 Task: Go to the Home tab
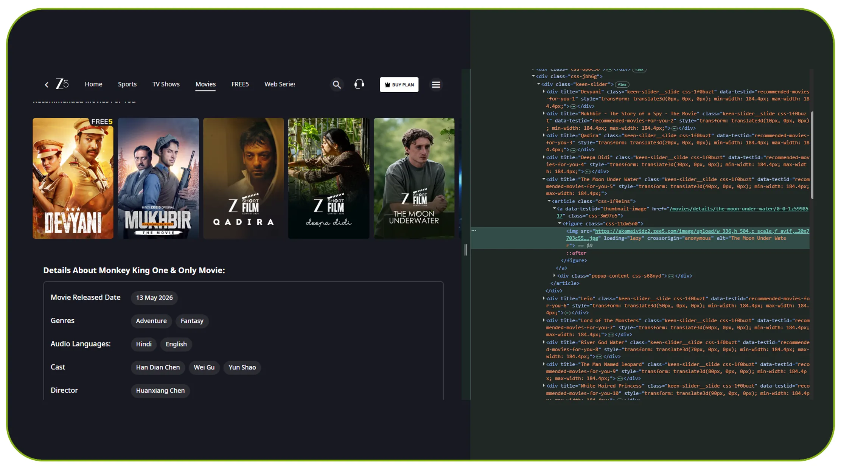coord(93,84)
